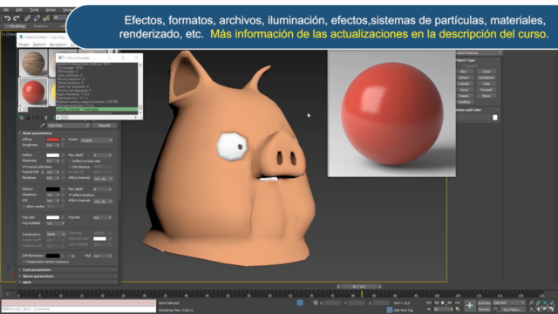Open Reflect Affect channels dropdown
Screen dimensions: 558x314
(103, 178)
